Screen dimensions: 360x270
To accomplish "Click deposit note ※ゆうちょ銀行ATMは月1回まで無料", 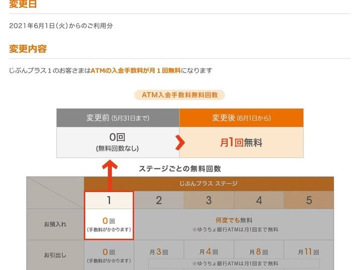I will pyautogui.click(x=235, y=230).
